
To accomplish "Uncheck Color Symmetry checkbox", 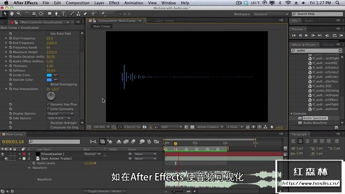I will pyautogui.click(x=48, y=109).
